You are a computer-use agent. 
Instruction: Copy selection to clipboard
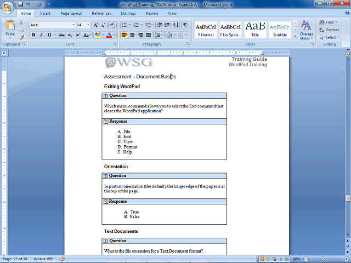pos(21,30)
